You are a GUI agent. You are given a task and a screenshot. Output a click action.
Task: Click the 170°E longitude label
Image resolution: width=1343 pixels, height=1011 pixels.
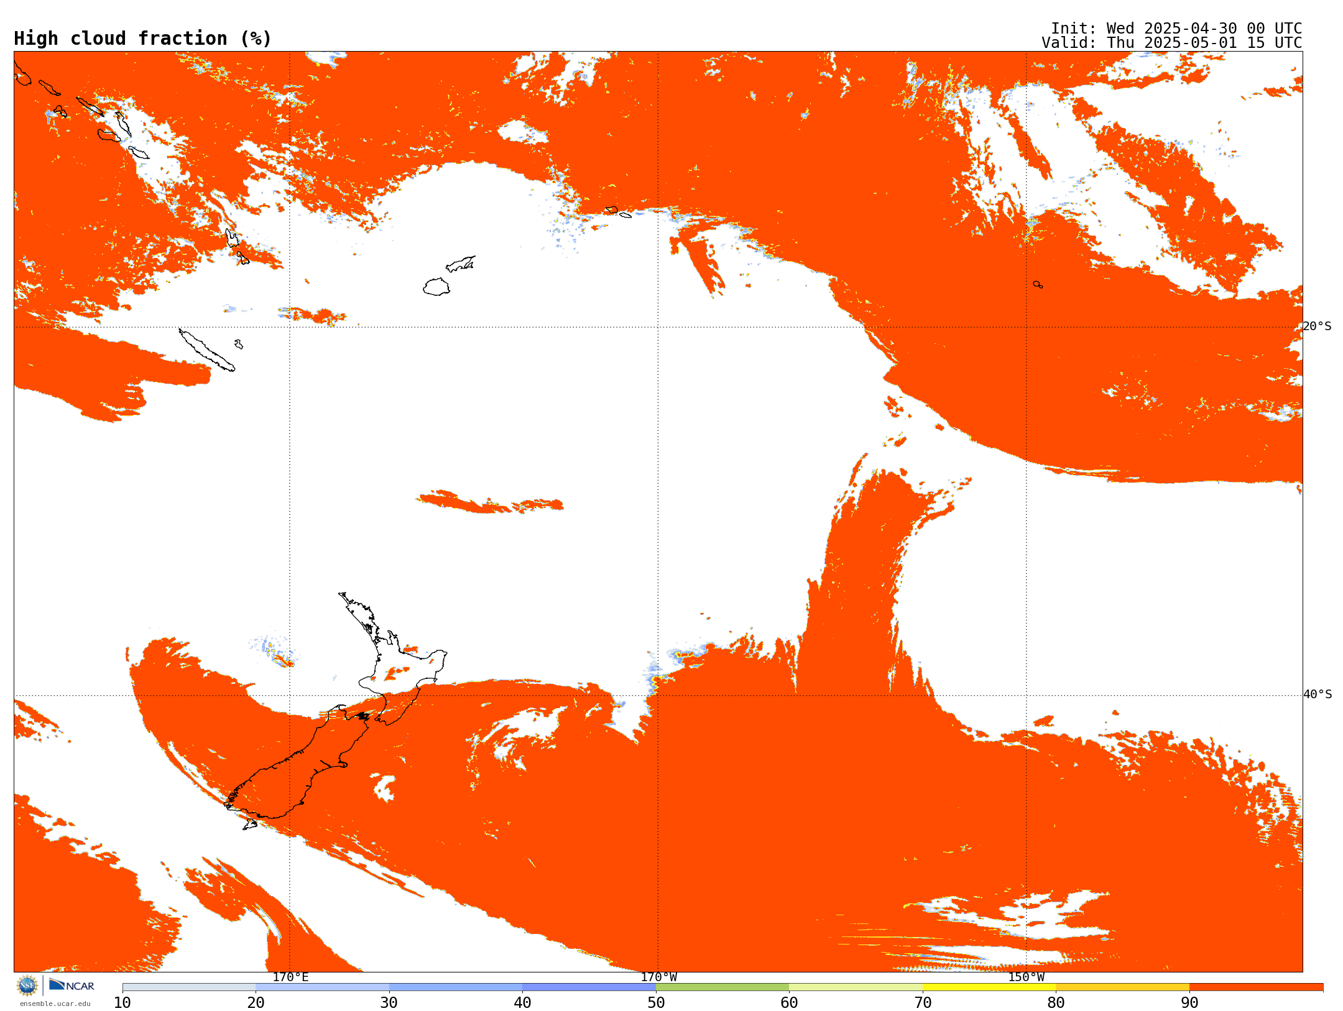pyautogui.click(x=290, y=977)
